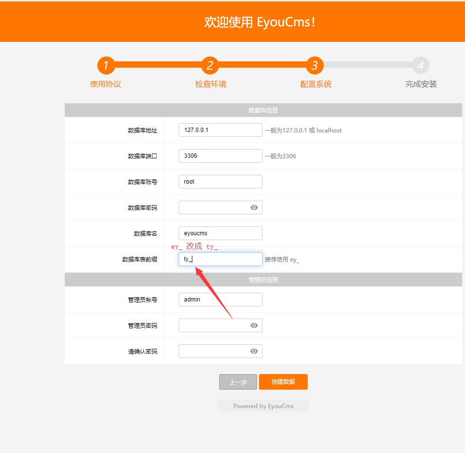
Task: Click the 数据库名 label
Action: click(x=145, y=234)
